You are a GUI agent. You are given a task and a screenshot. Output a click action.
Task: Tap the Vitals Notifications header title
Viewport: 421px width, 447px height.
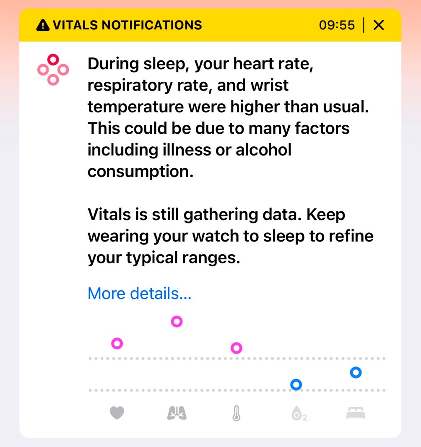coord(127,25)
